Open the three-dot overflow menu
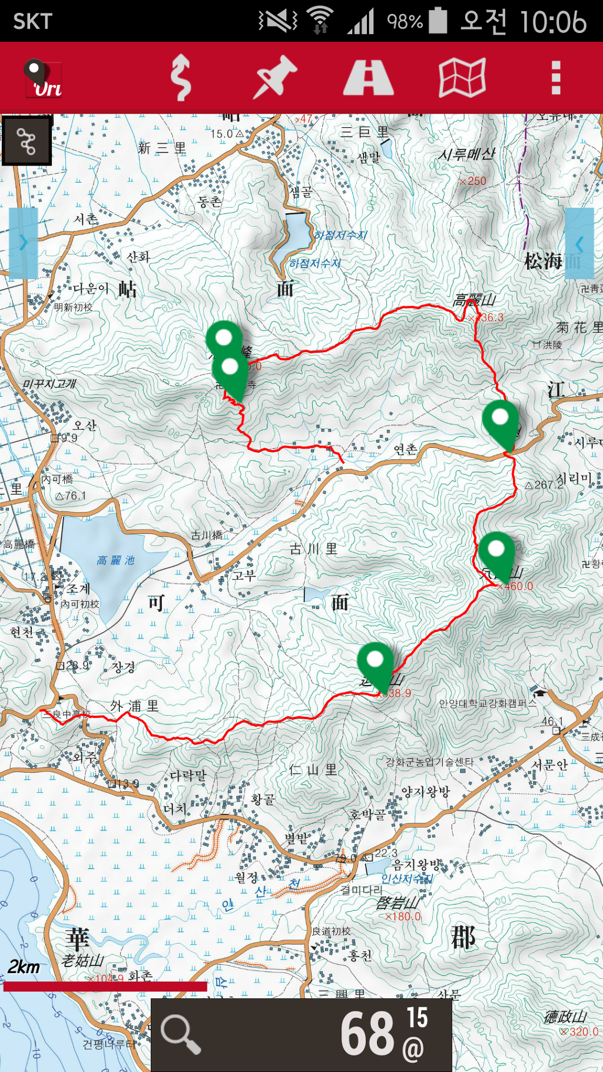Screen dimensions: 603x1072 [555, 77]
